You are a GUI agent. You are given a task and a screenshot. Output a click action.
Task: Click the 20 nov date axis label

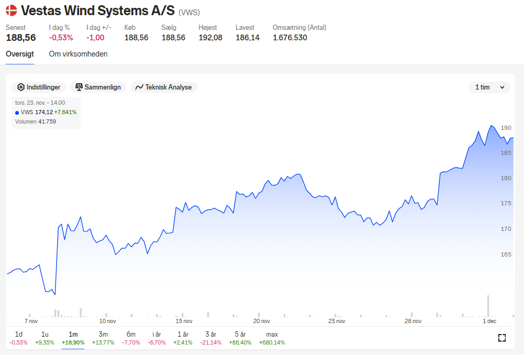[261, 321]
